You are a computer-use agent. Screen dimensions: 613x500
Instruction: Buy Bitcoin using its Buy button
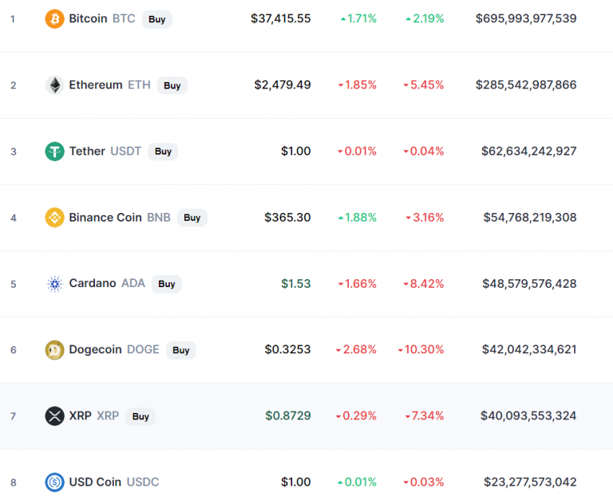click(x=156, y=19)
